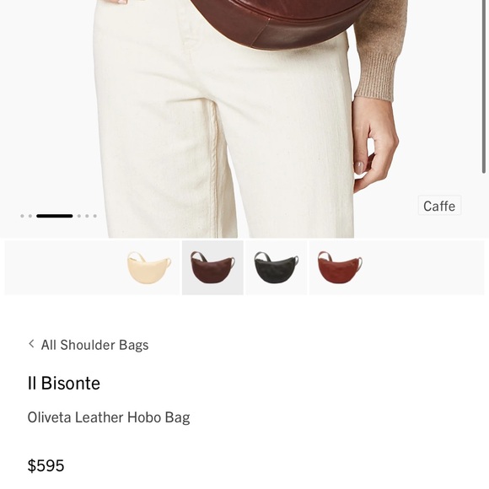The width and height of the screenshot is (489, 489).
Task: Go to the fourth carousel dot
Action: (x=79, y=216)
